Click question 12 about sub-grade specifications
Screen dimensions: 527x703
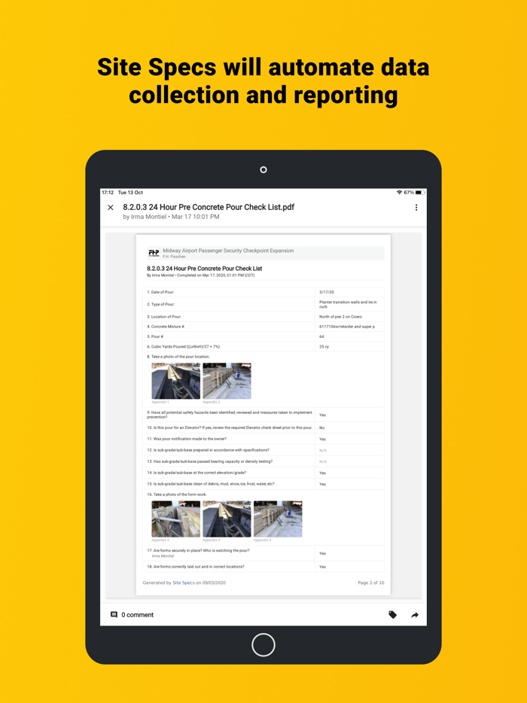click(x=208, y=450)
